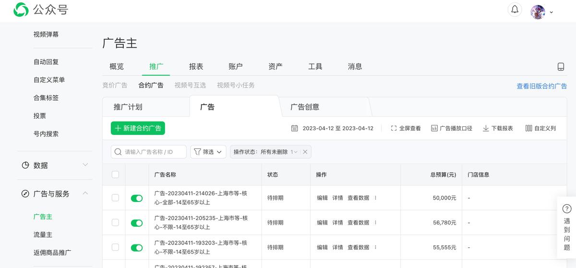Viewport: 576px width, 268px height.
Task: Check the 广告-20230411-205235 row checkbox
Action: [115, 223]
